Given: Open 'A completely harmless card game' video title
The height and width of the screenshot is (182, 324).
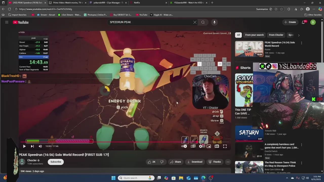Looking at the screenshot, I should click(x=281, y=146).
